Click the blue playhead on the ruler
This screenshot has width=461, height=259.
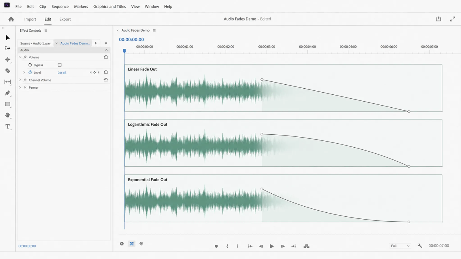124,51
